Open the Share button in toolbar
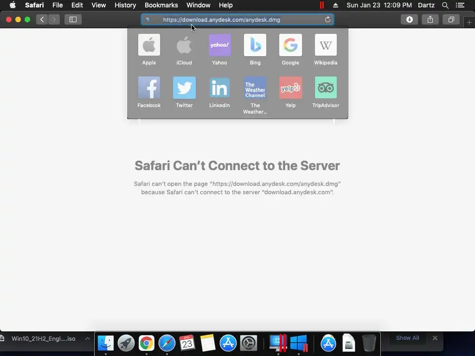The width and height of the screenshot is (475, 356). coord(430,19)
